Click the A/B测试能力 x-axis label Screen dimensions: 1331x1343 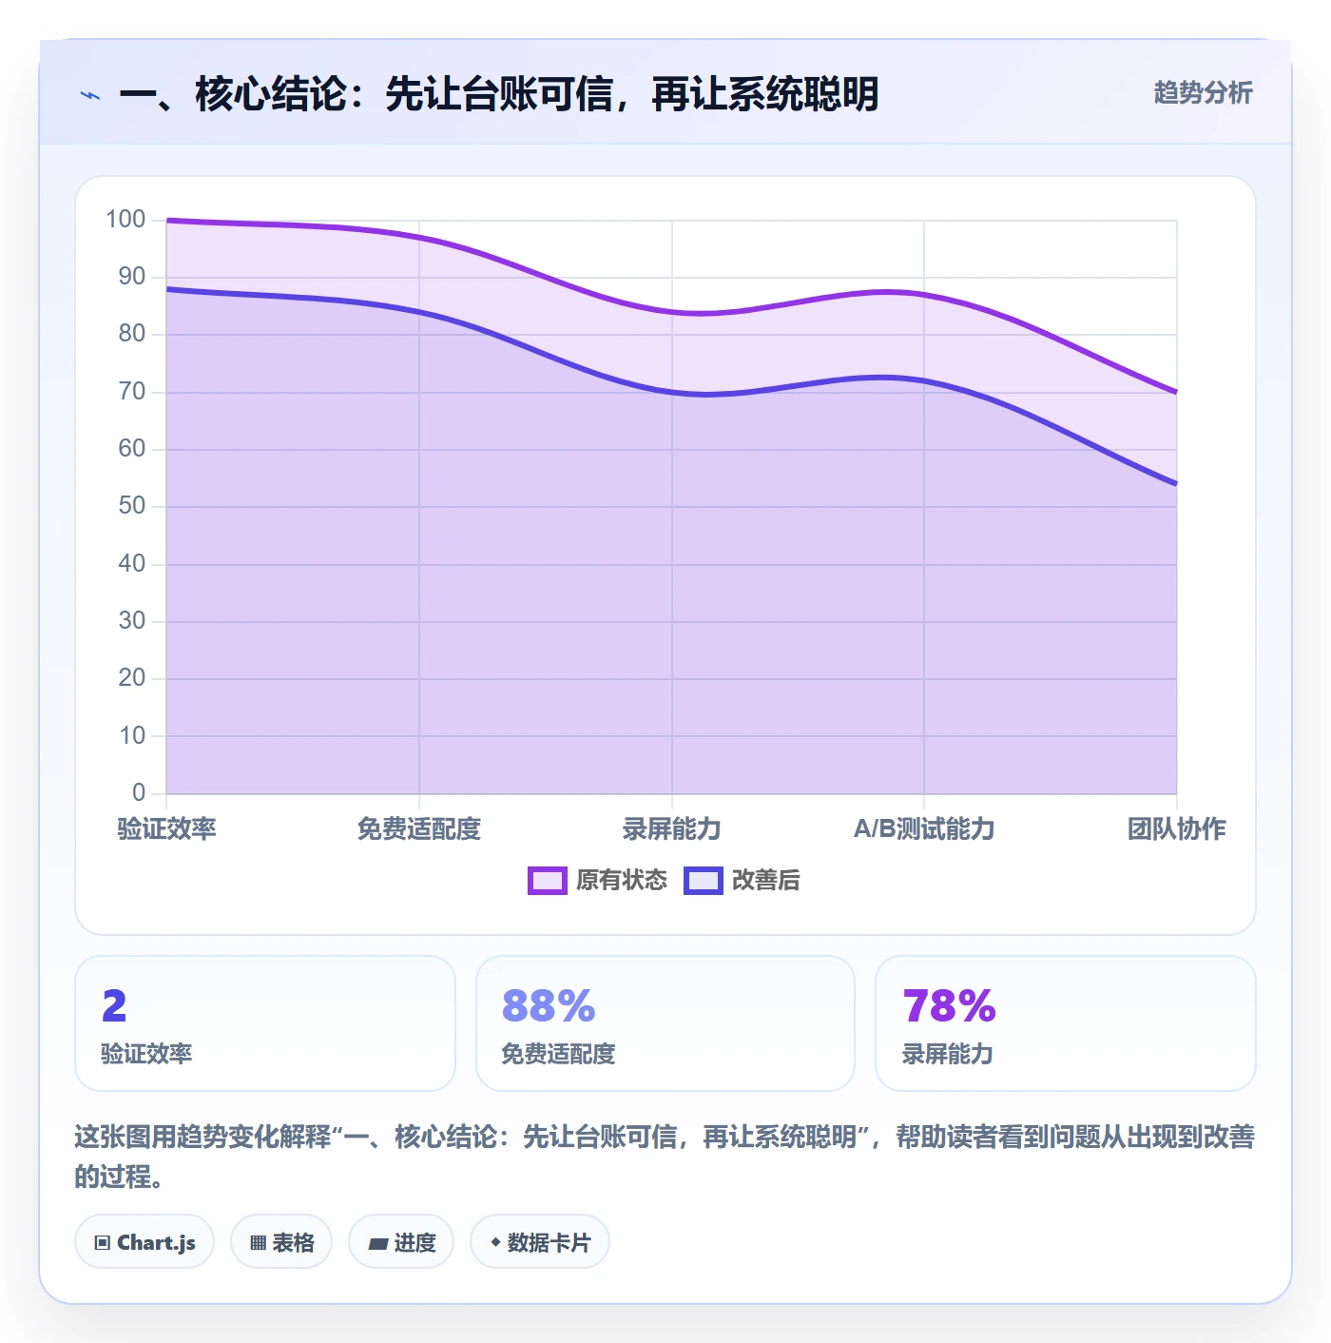coord(924,829)
